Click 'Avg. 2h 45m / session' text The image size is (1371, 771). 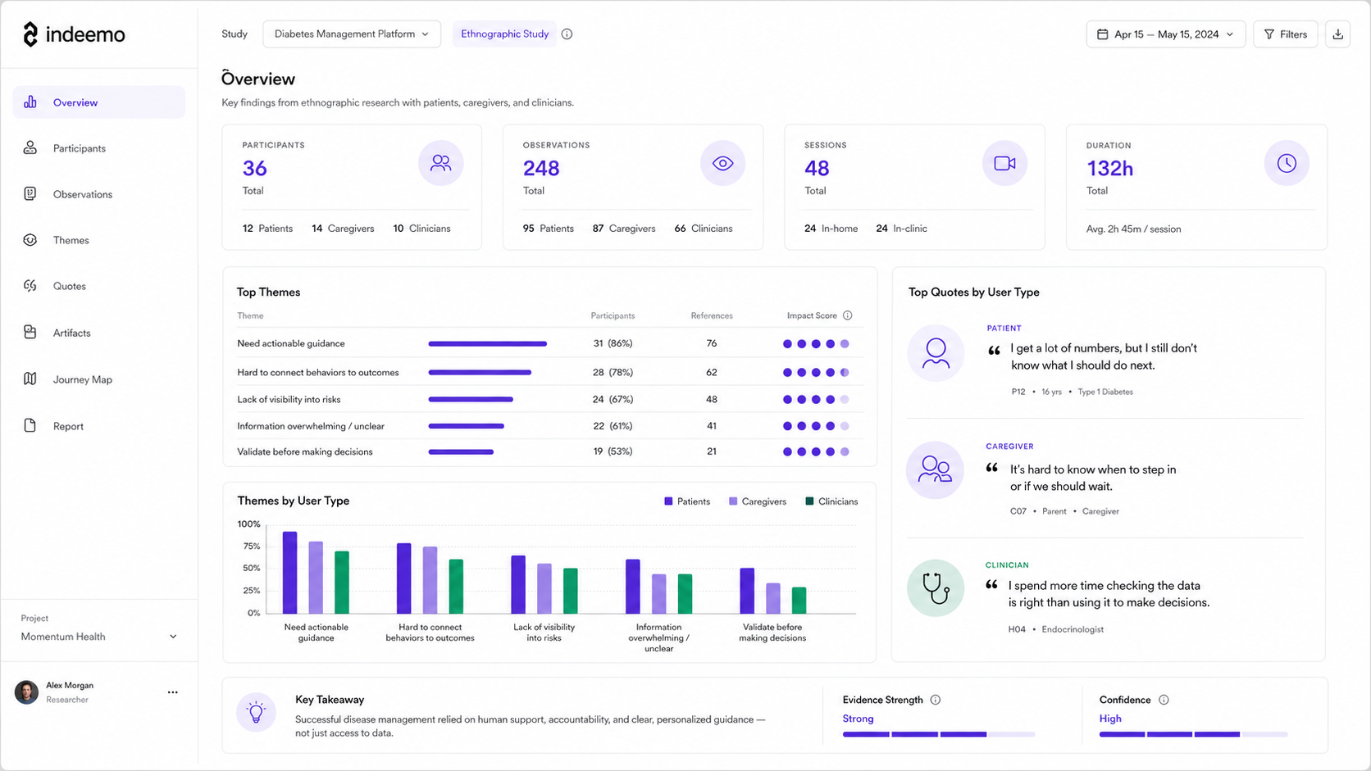[x=1133, y=229]
